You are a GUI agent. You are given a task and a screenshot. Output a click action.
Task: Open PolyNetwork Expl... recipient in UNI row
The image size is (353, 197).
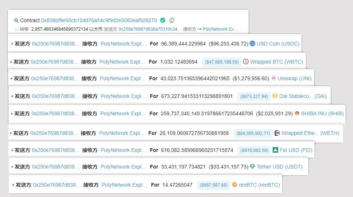click(x=123, y=78)
